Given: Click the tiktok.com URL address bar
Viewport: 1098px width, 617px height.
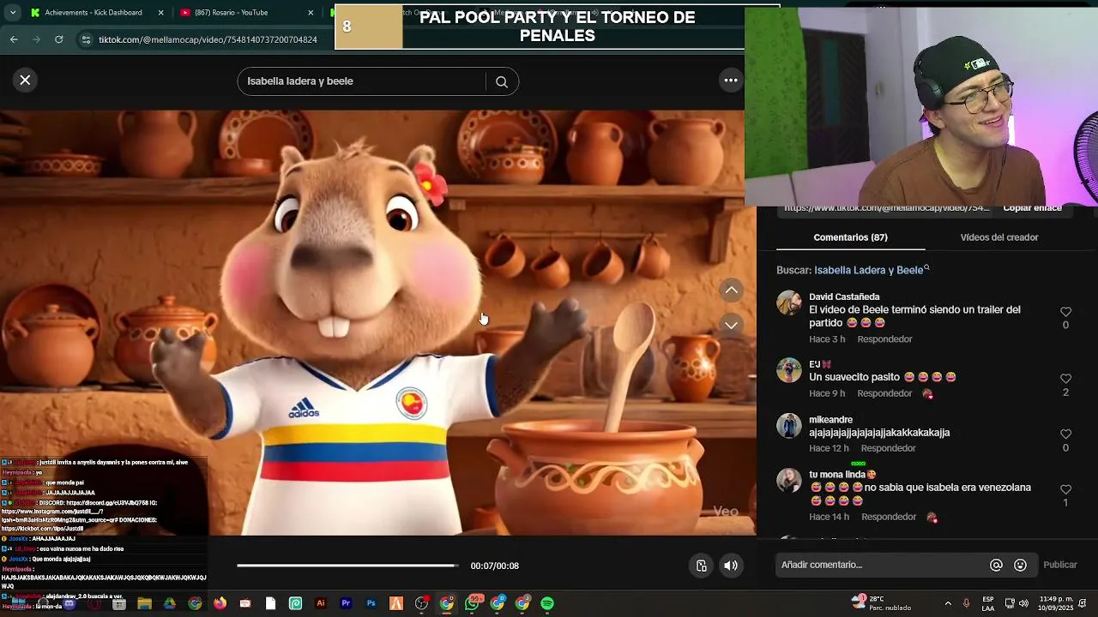Looking at the screenshot, I should coord(208,39).
